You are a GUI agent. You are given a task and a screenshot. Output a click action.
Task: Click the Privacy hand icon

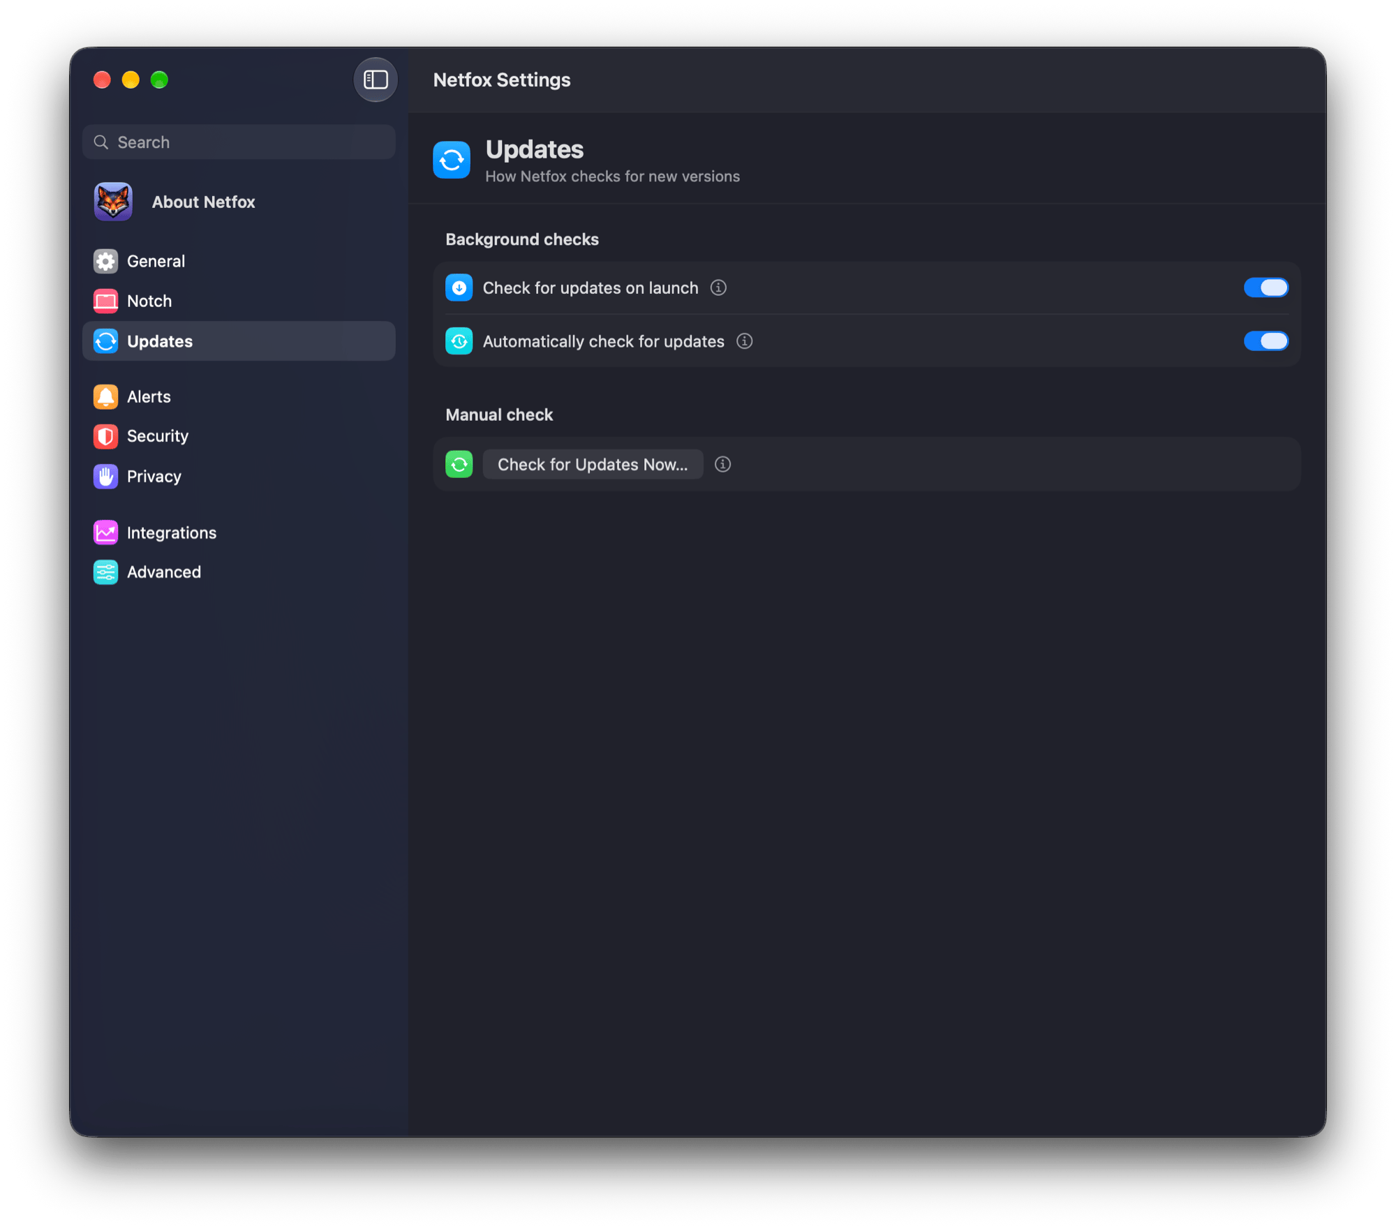[105, 477]
